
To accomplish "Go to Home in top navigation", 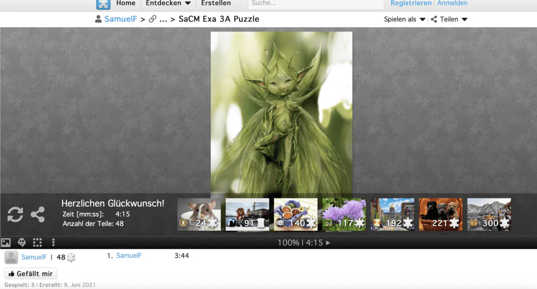I will pos(126,3).
